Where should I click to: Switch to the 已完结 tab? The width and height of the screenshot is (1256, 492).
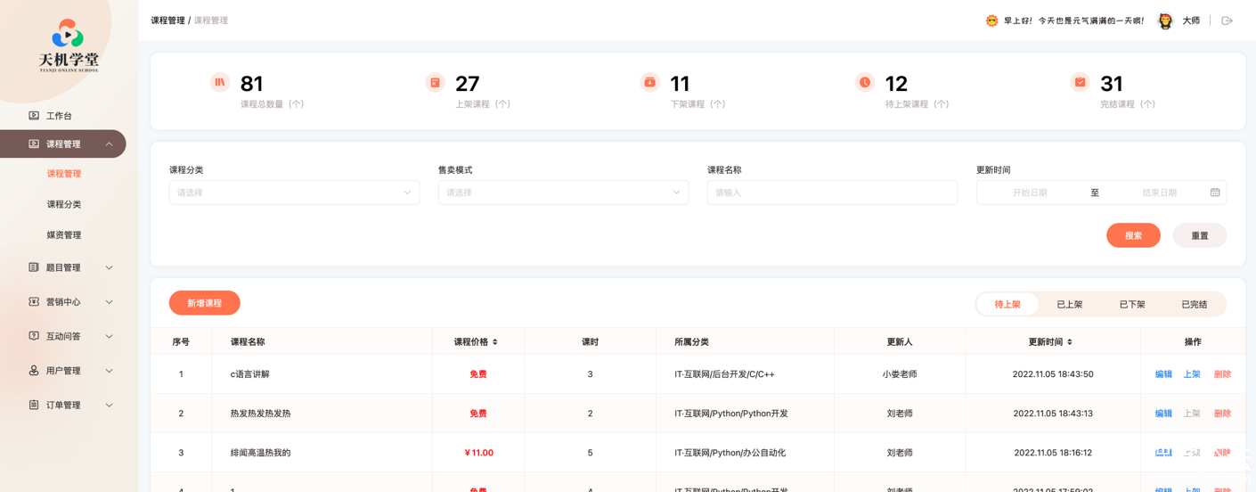1194,305
